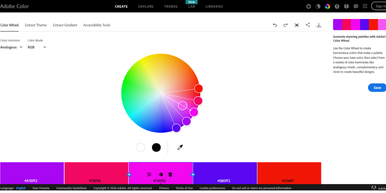Open the Color Harmony Analogous dropdown
The image size is (386, 193).
point(11,47)
